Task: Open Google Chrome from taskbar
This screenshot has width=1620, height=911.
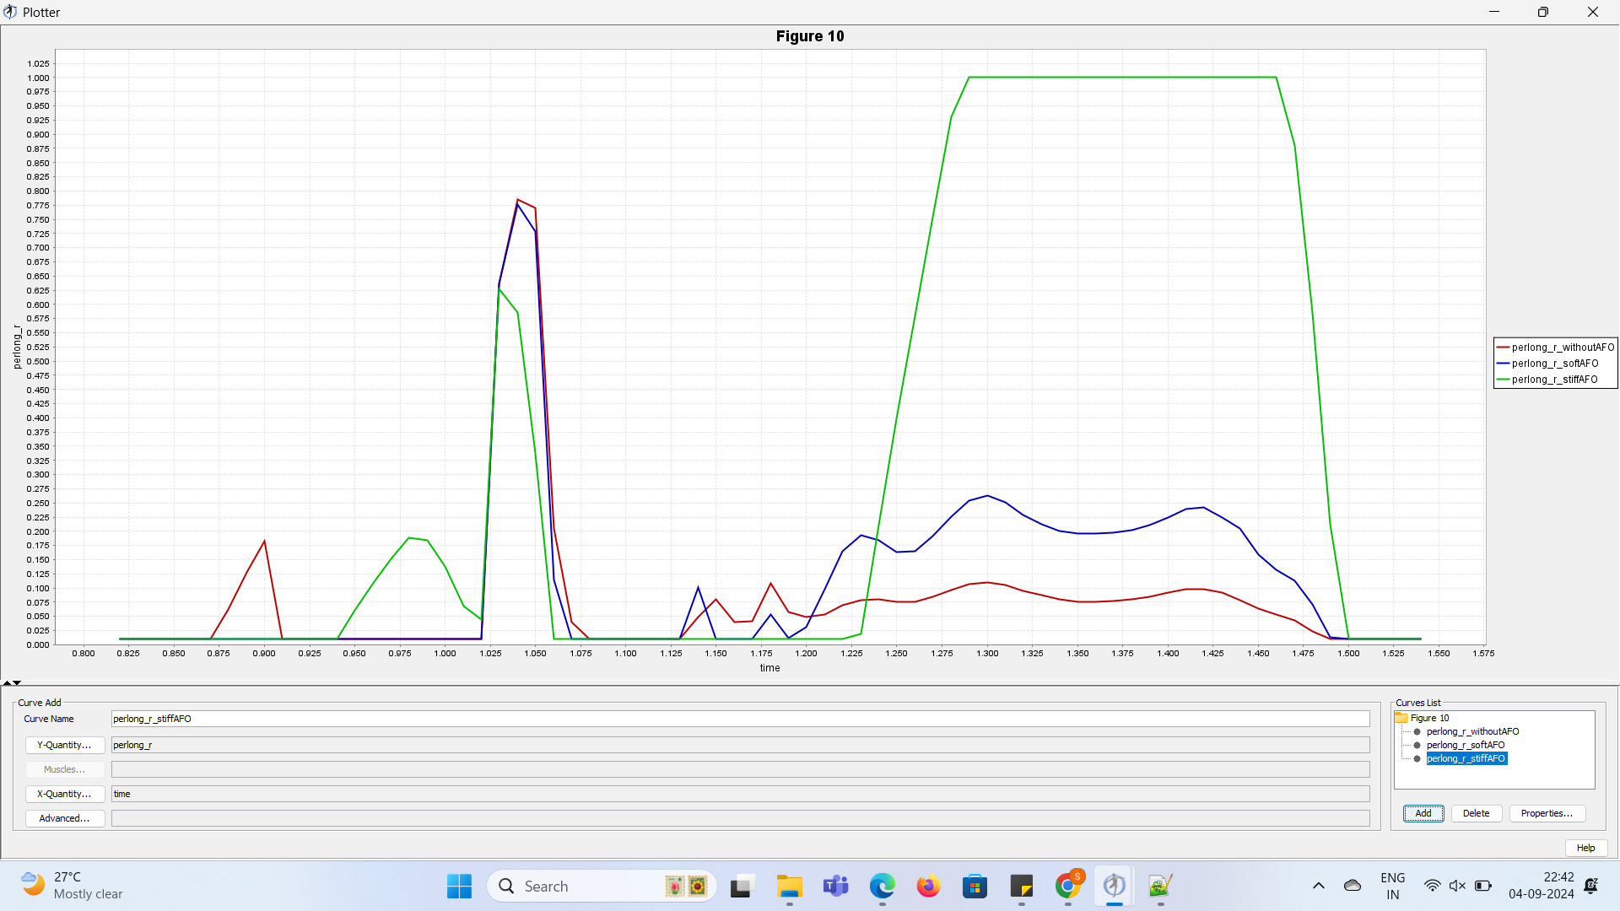Action: (x=1067, y=886)
